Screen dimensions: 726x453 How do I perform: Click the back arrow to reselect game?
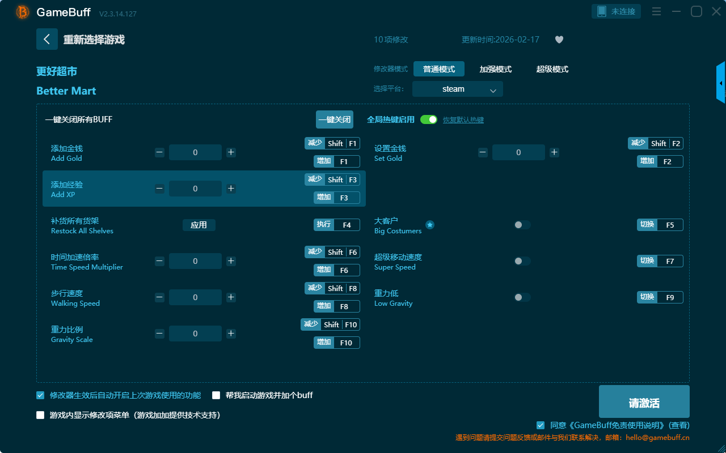(47, 39)
